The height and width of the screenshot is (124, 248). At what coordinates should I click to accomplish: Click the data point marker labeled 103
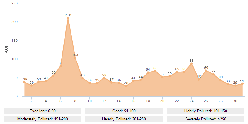[x=75, y=58]
